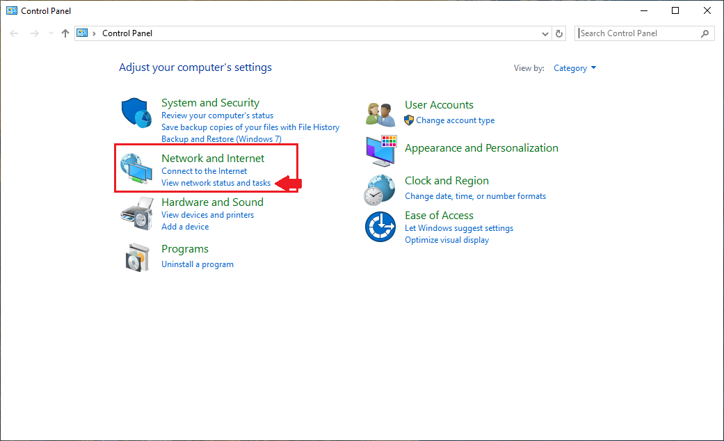This screenshot has height=441, width=724.
Task: Open the System and Security shield icon
Action: click(136, 113)
